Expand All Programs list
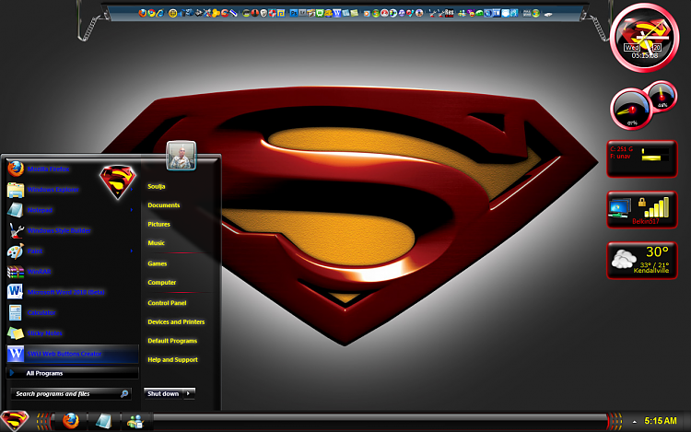The width and height of the screenshot is (691, 432). 72,373
